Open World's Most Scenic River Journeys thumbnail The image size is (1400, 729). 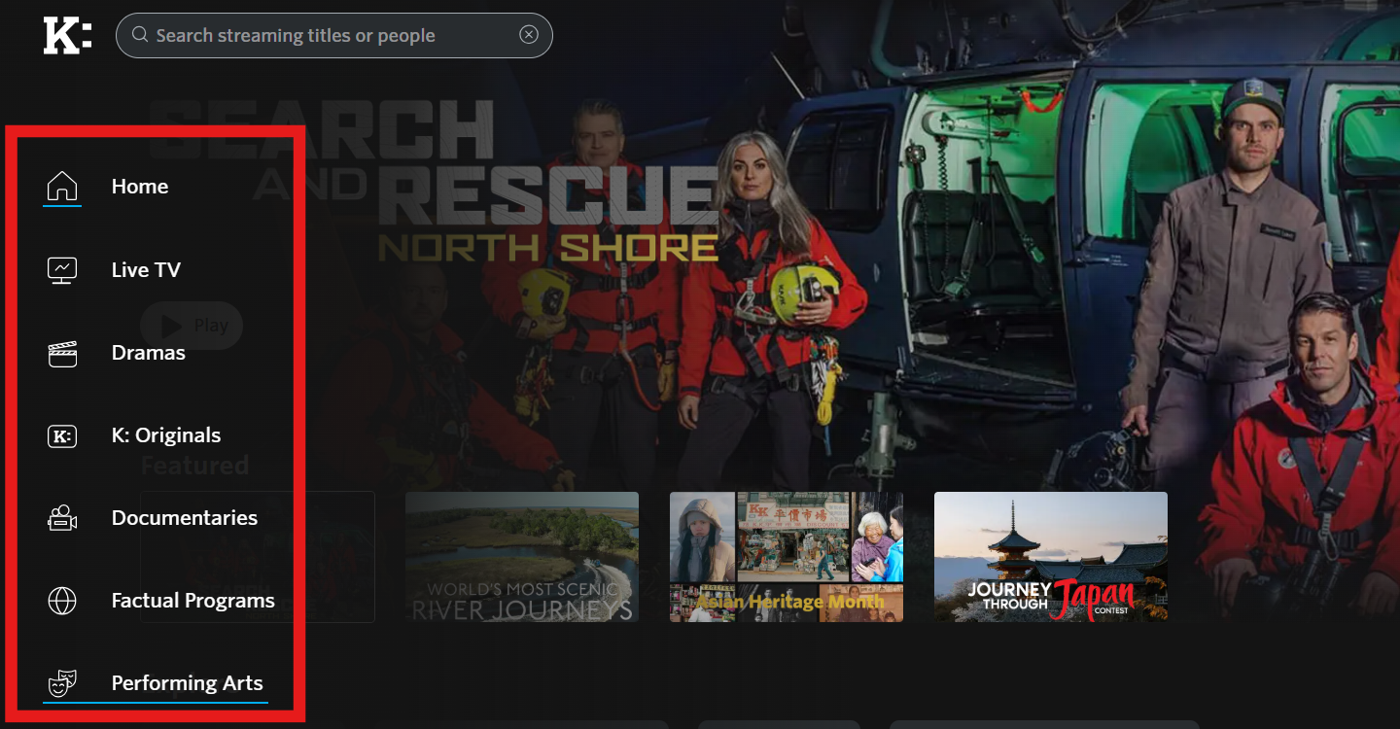[522, 556]
